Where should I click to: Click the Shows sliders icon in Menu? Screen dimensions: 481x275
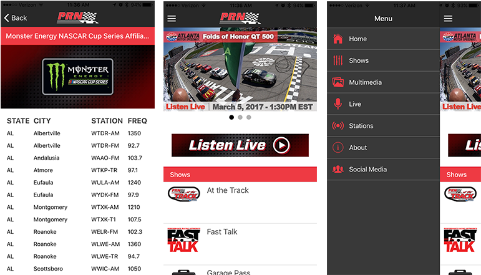point(338,60)
